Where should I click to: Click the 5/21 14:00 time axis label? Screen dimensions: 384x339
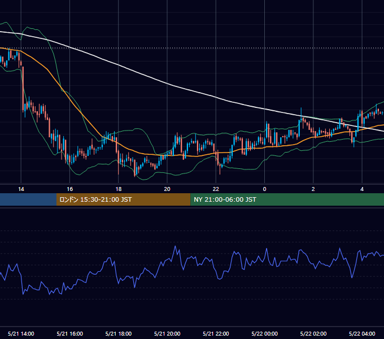[x=21, y=333]
